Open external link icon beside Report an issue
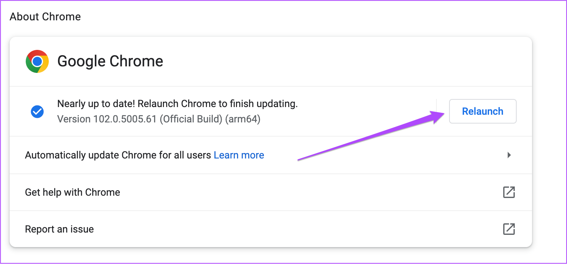567x264 pixels. [x=509, y=229]
